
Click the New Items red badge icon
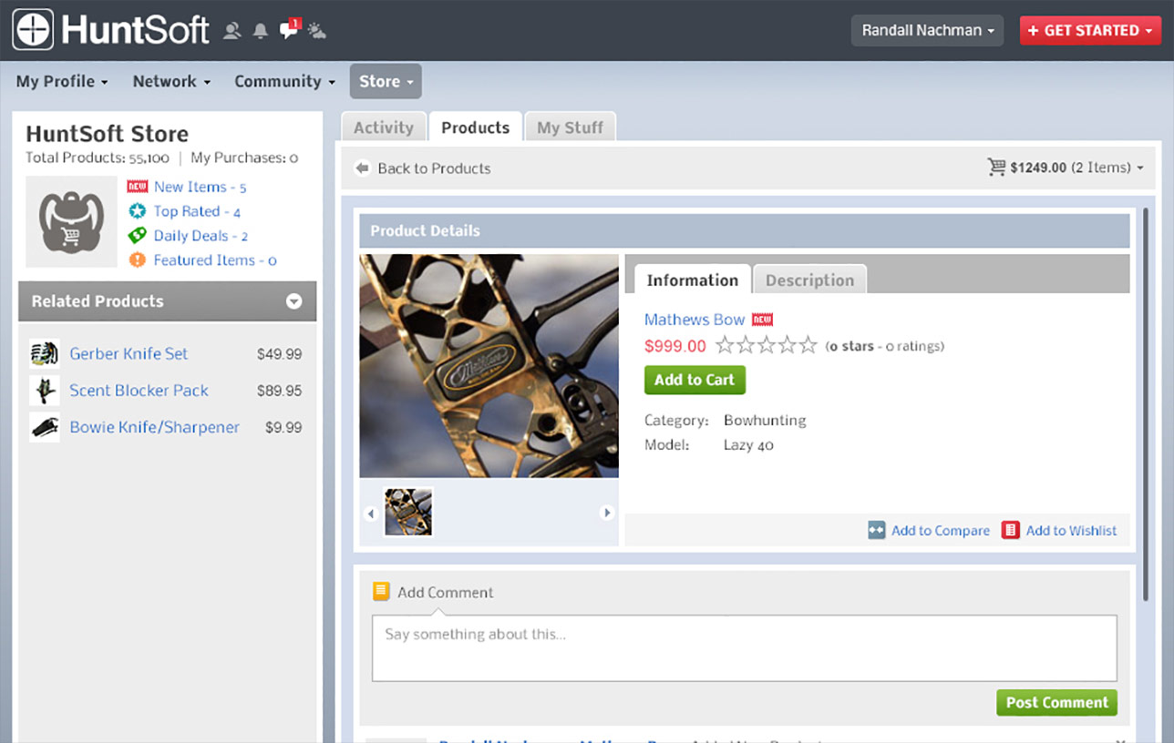(x=137, y=187)
